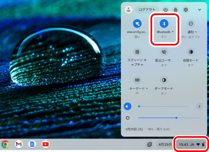Open the 4月25日 date calendar button
Screen dimensions: 209x152
tap(165, 144)
